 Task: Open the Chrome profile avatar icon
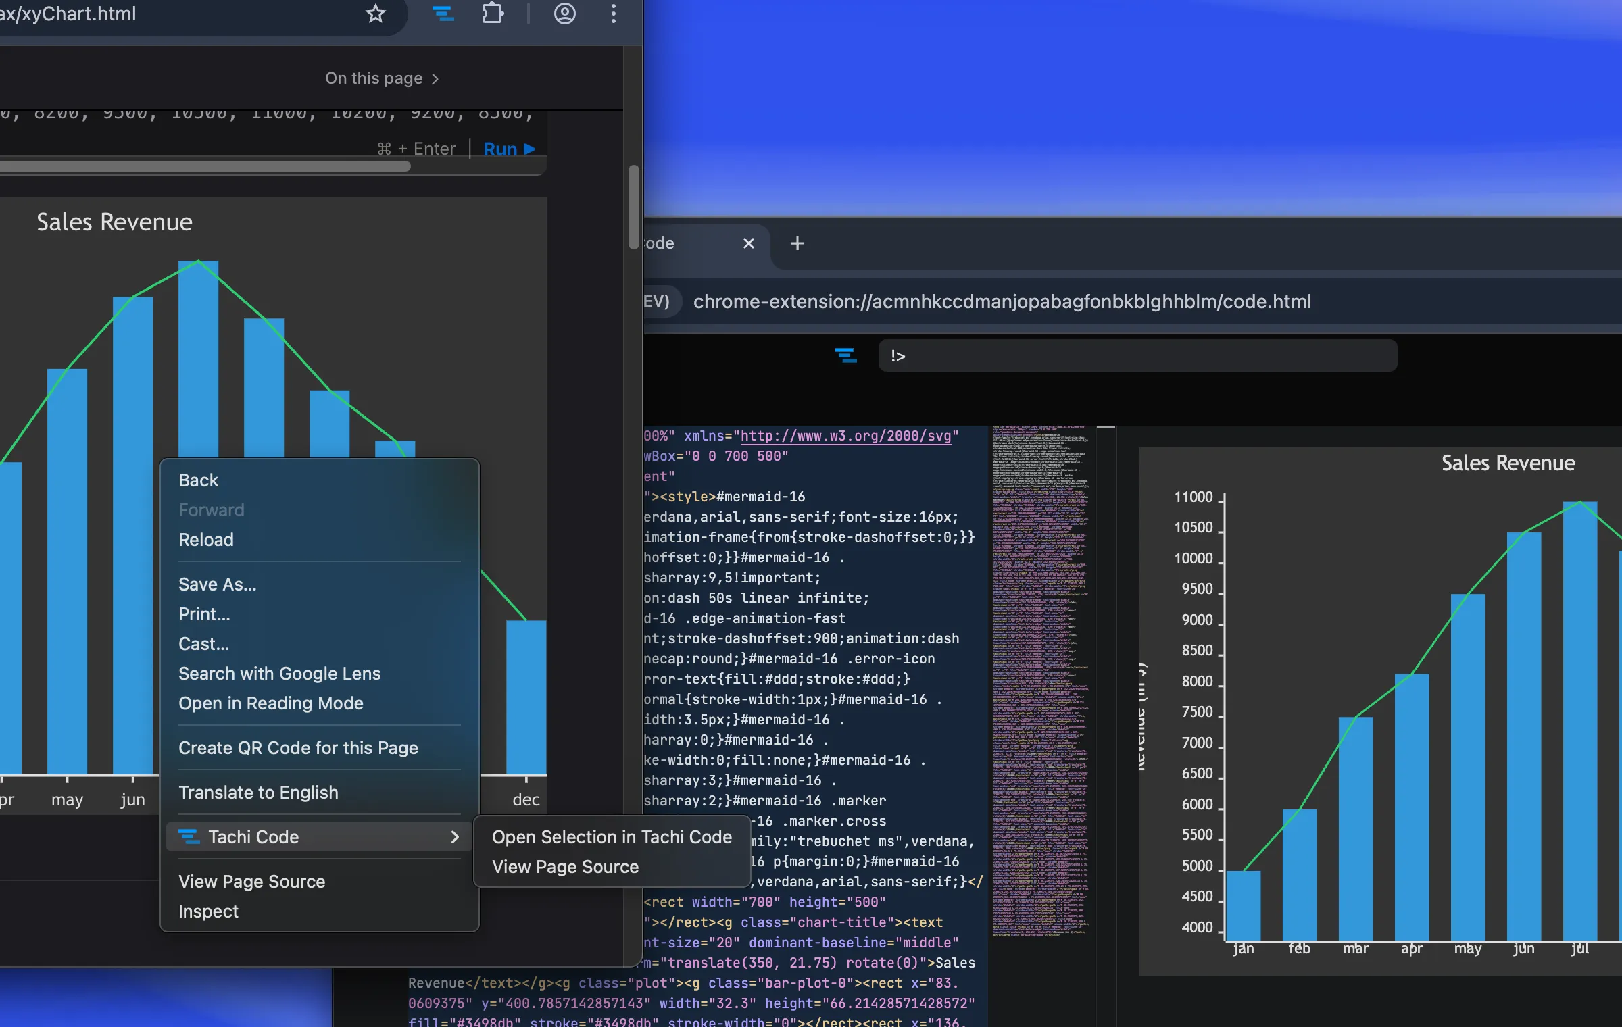coord(564,14)
